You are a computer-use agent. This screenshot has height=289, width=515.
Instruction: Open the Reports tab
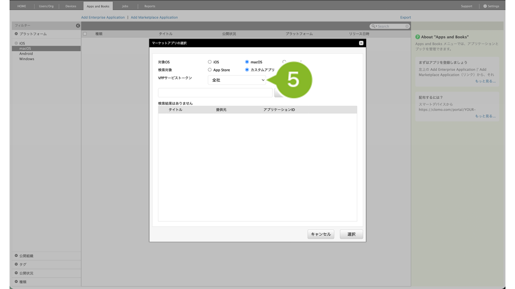(x=150, y=6)
